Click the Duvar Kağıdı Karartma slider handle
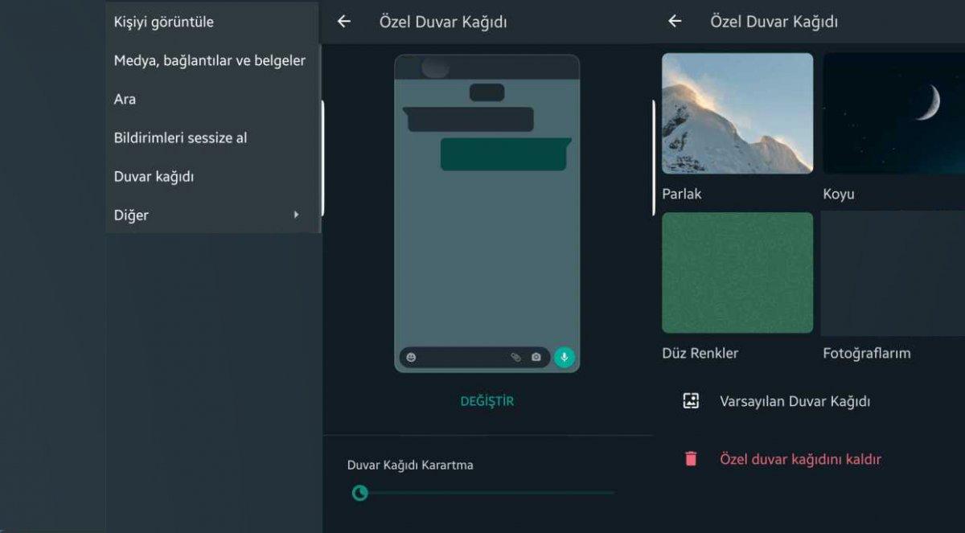This screenshot has width=965, height=533. point(360,493)
